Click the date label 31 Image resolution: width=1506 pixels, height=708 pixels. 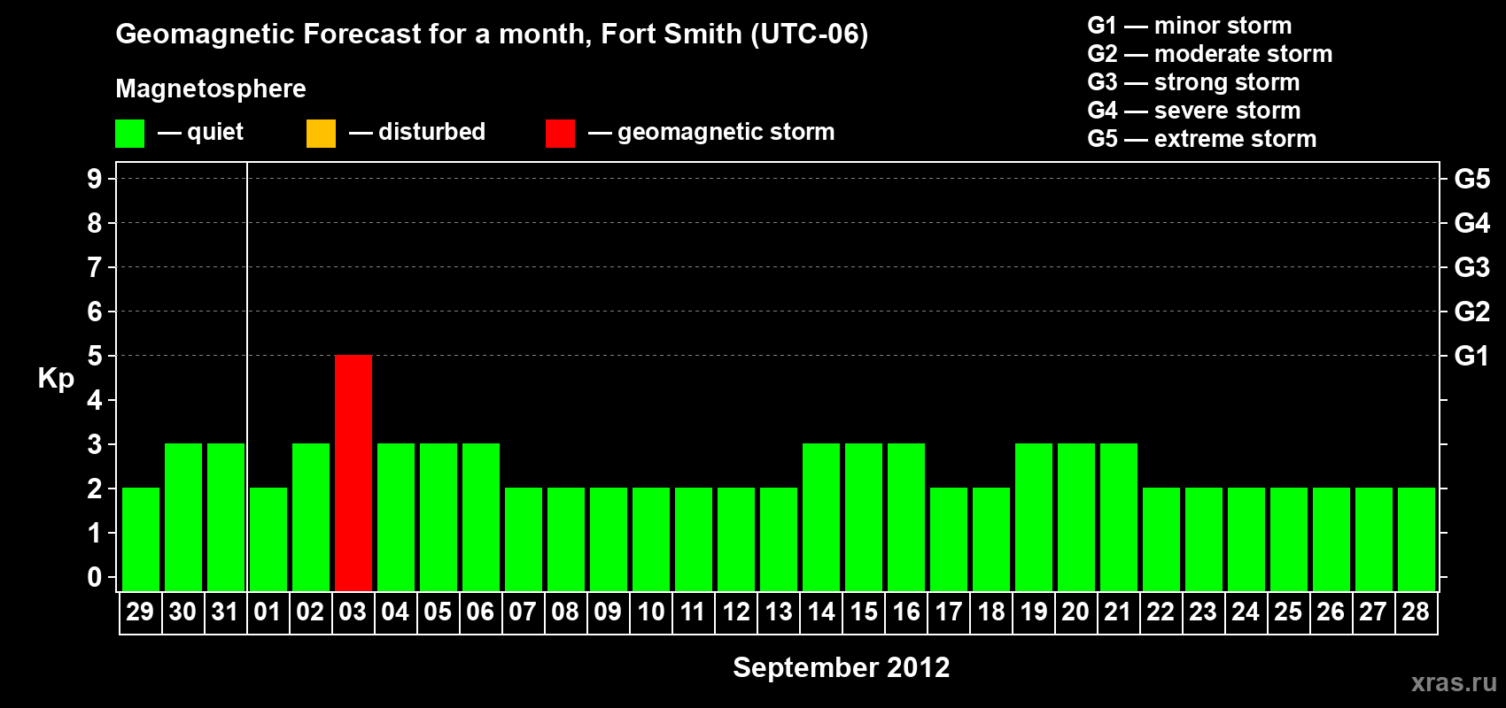pyautogui.click(x=225, y=612)
